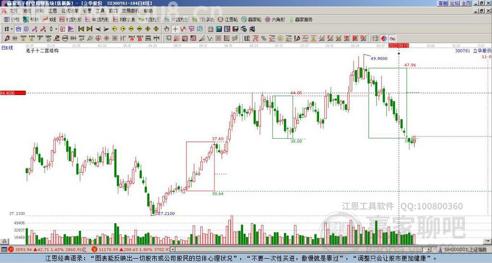492x263 pixels.
Task: Click the up triangle button beside volume
Action: pyautogui.click(x=4, y=241)
